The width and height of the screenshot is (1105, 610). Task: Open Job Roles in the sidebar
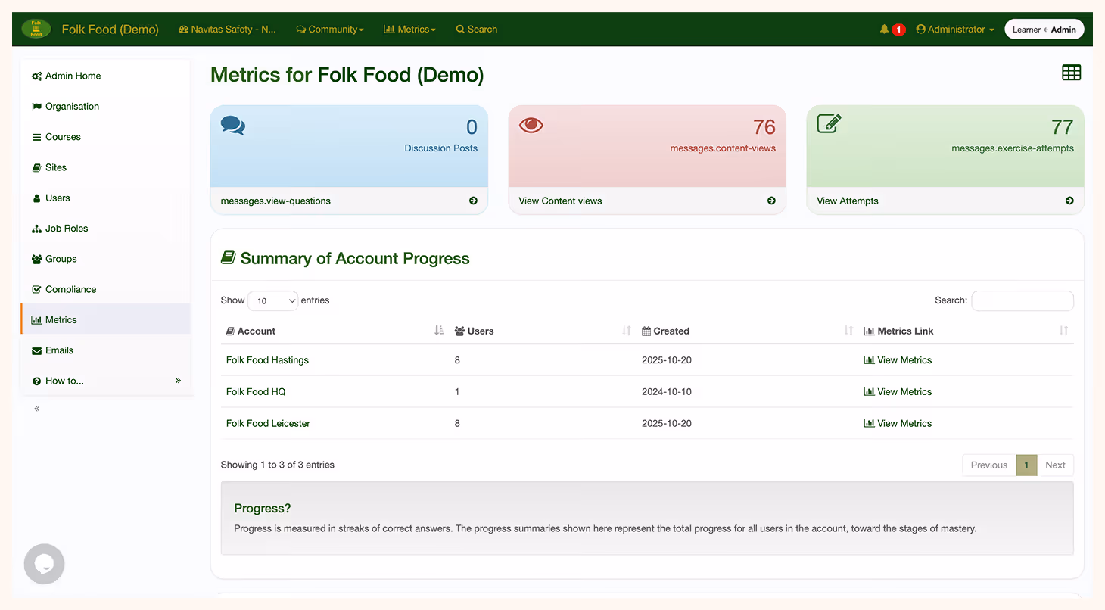(106, 229)
